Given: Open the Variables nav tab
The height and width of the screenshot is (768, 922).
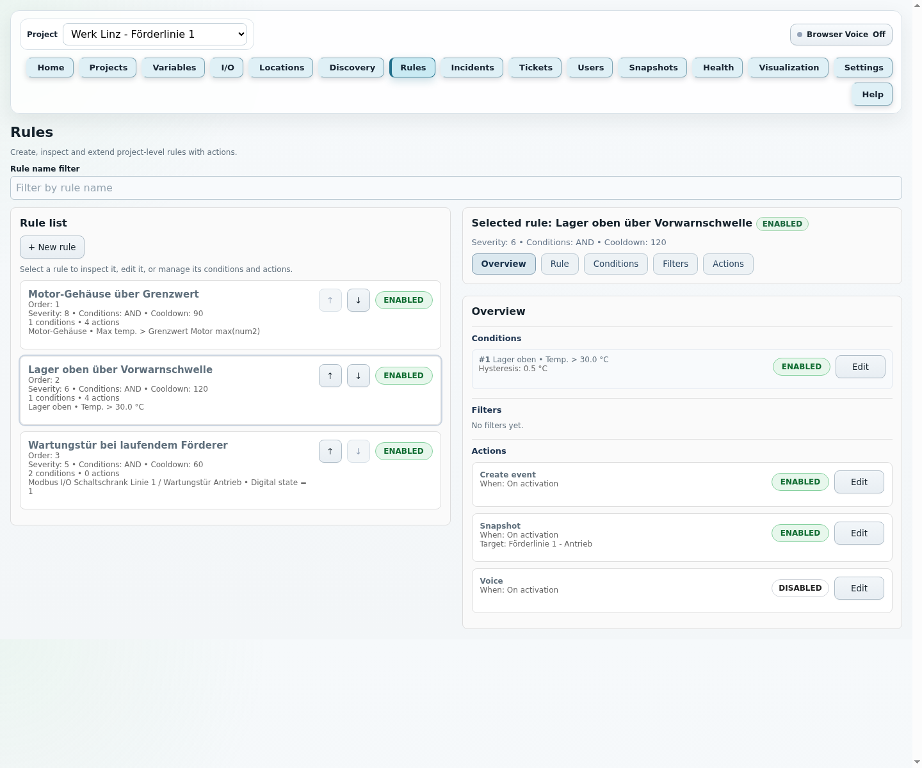Looking at the screenshot, I should [174, 67].
